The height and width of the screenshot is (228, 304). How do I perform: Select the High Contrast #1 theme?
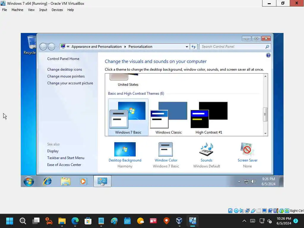[209, 117]
